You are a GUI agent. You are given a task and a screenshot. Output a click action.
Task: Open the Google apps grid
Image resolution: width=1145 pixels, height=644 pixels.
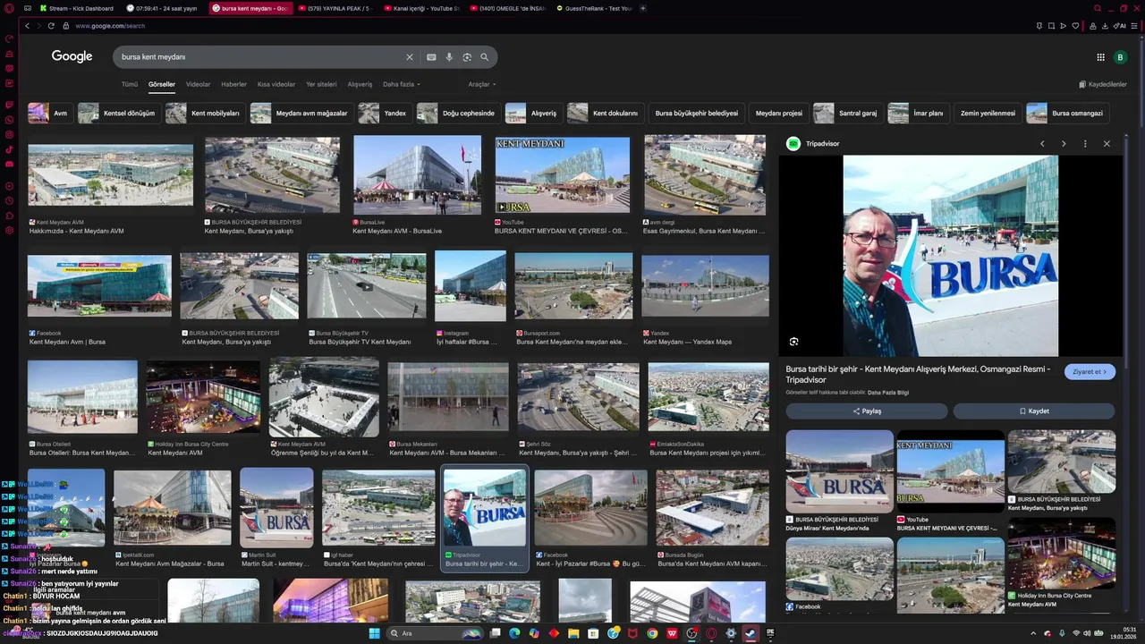point(1100,57)
